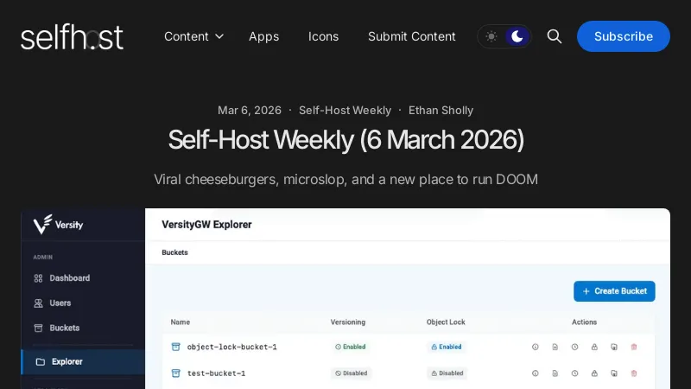Go to the Icons menu item
The image size is (691, 389).
(323, 36)
